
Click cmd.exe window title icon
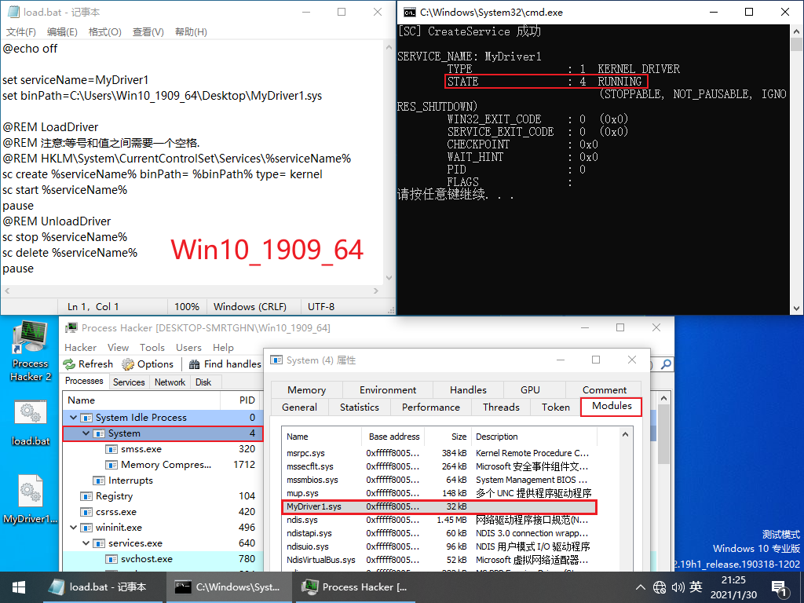pyautogui.click(x=409, y=13)
